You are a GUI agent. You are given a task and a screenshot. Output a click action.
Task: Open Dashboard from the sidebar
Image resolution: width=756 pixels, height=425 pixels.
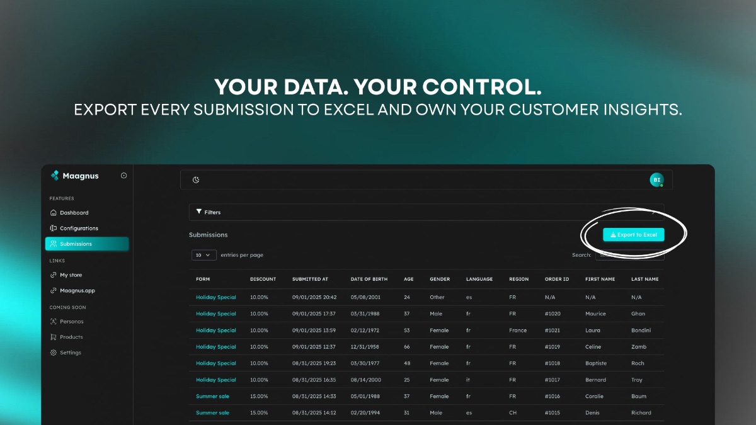pos(74,213)
